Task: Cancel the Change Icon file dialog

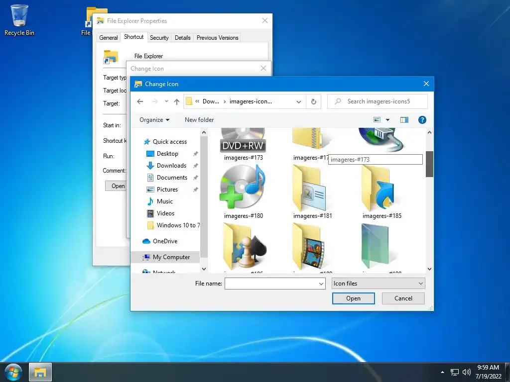Action: 403,298
